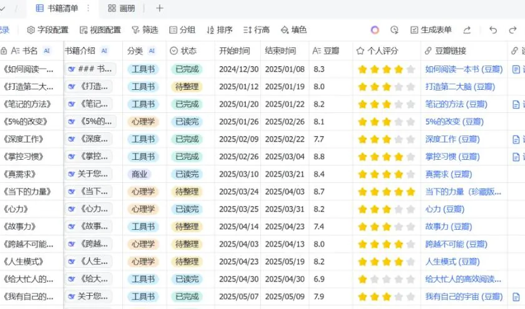This screenshot has width=525, height=309.
Task: Open 掌控习惯 (豆瓣) link
Action: pyautogui.click(x=453, y=157)
